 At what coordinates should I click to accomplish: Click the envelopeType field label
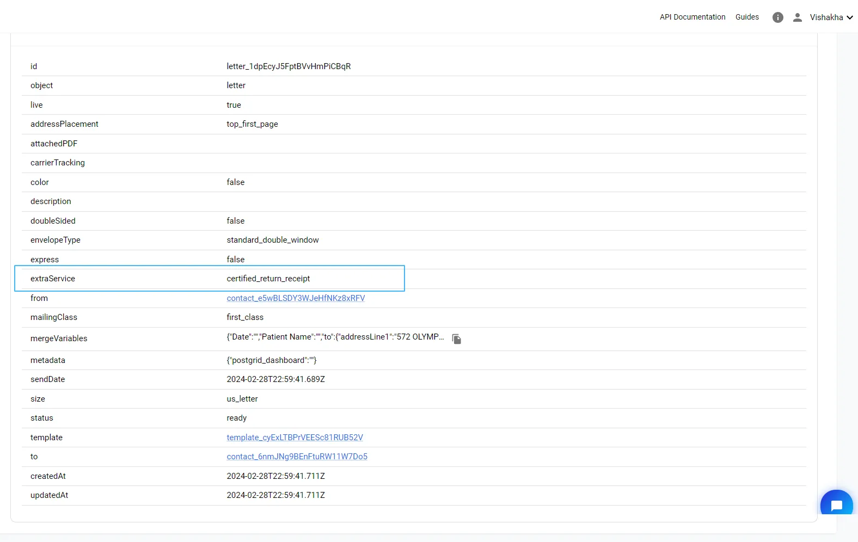[x=56, y=240]
